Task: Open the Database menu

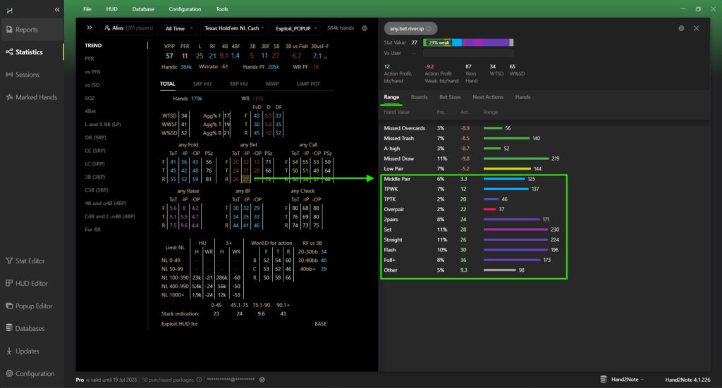Action: coord(143,9)
